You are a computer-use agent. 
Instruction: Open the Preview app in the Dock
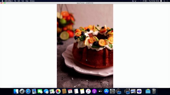(x=133, y=91)
